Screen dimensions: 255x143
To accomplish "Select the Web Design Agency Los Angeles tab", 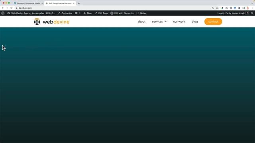I will [x=60, y=3].
